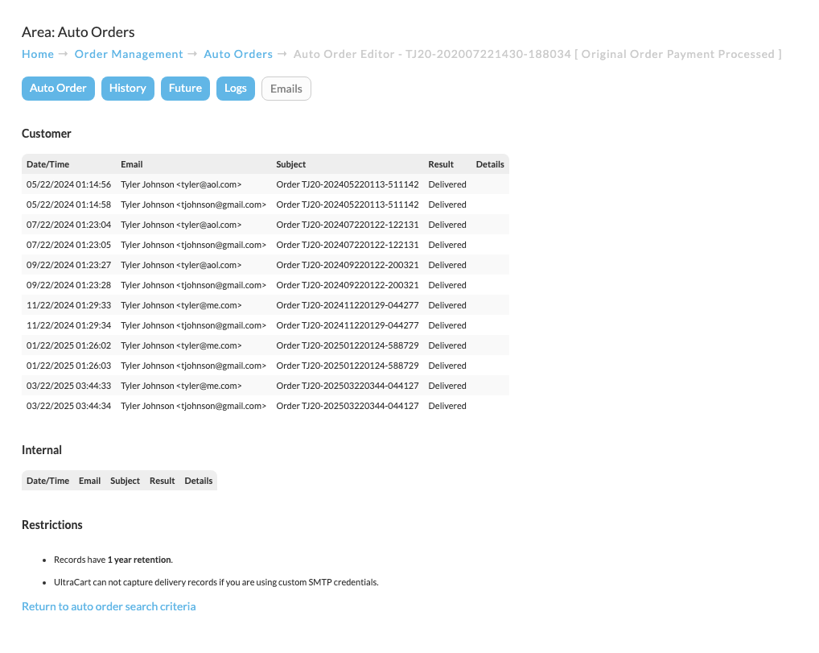This screenshot has width=819, height=653.
Task: Open the Auto Order tab
Action: (58, 89)
